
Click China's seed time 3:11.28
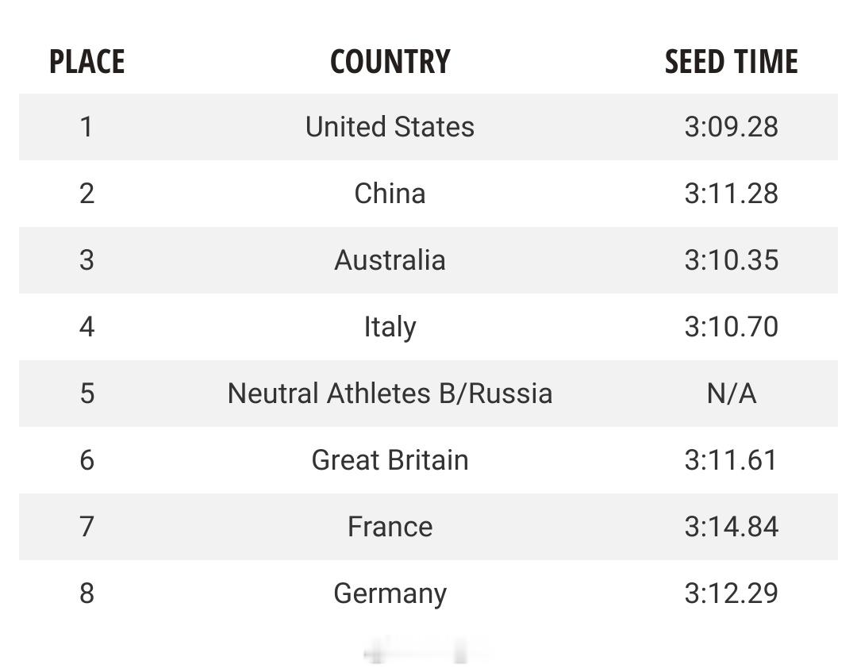(x=732, y=194)
